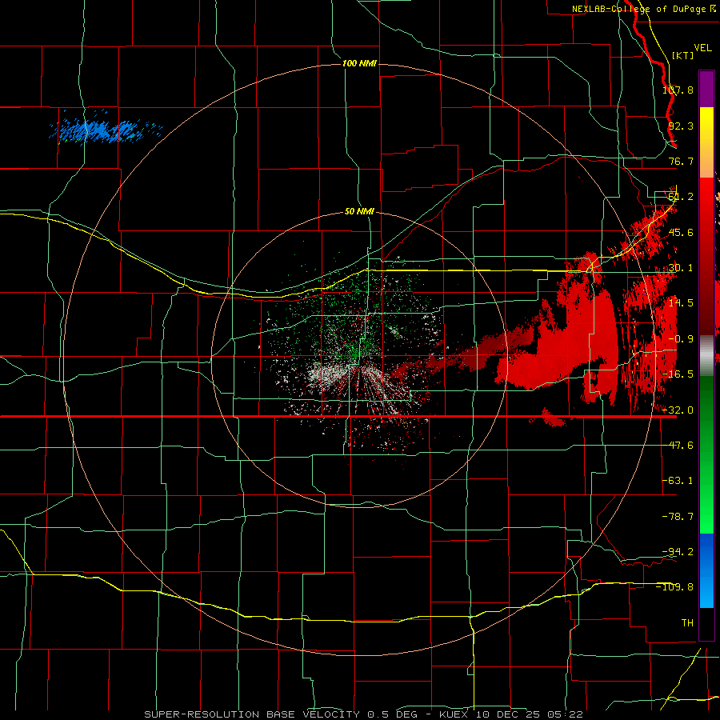Click the NEXLAB-College of DuPage label
Viewport: 720px width, 720px height.
click(x=643, y=9)
